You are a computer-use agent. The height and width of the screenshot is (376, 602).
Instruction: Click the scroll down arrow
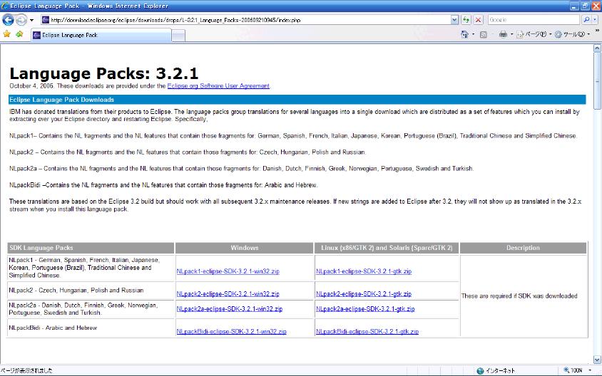pos(597,360)
